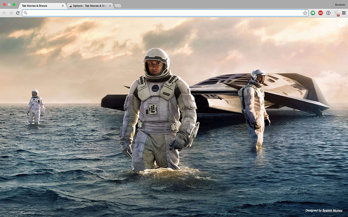Open the white settings gear on the page
Screen dimensions: 348x217
click(341, 24)
